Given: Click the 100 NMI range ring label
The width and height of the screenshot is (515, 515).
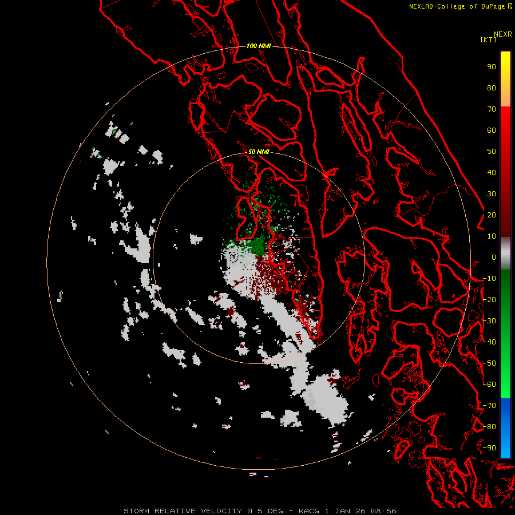Looking at the screenshot, I should [259, 46].
